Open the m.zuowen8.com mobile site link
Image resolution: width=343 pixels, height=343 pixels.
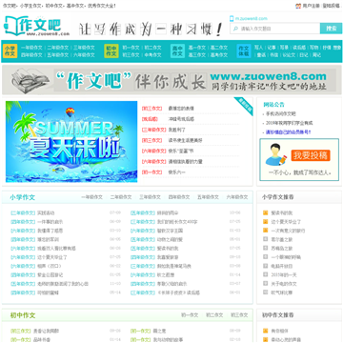(x=252, y=18)
